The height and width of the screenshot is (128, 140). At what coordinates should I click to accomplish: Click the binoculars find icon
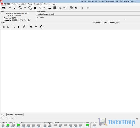(x=31, y=27)
